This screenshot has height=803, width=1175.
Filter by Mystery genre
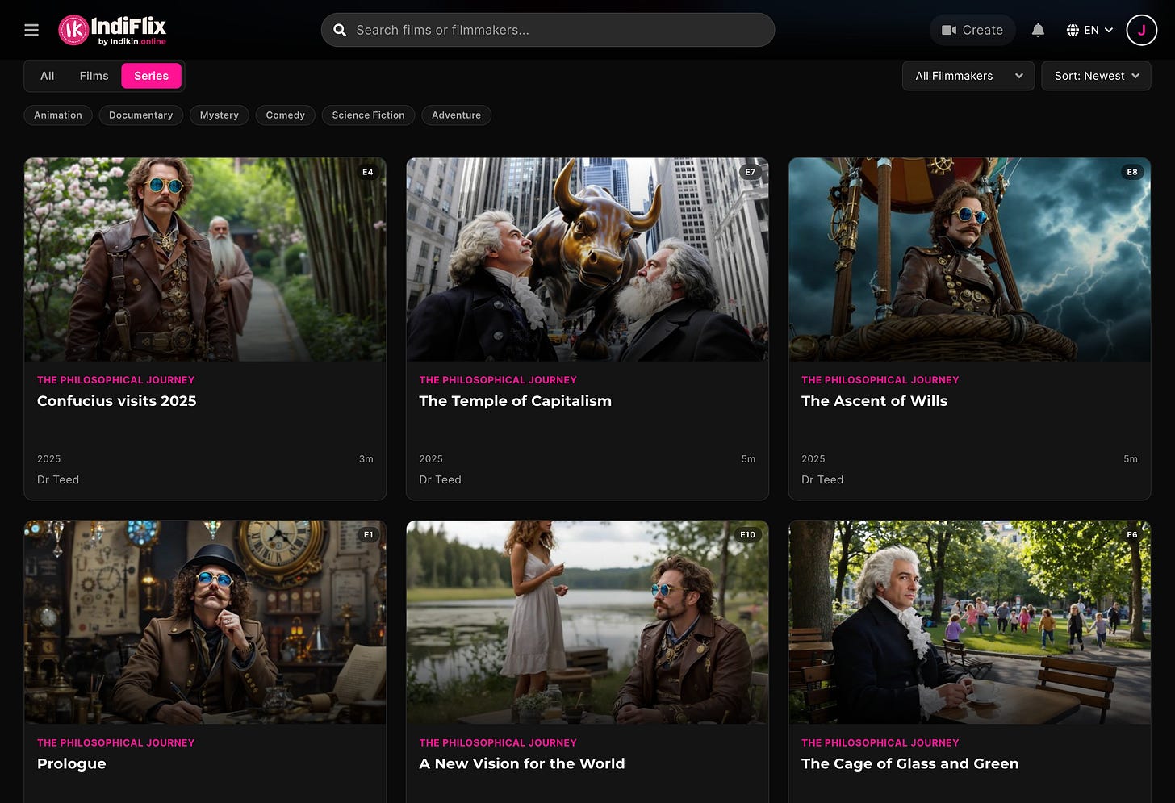[220, 115]
